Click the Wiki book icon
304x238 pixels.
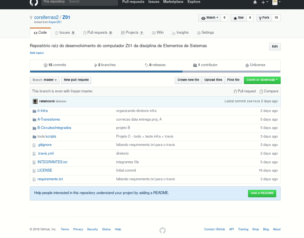(x=154, y=33)
